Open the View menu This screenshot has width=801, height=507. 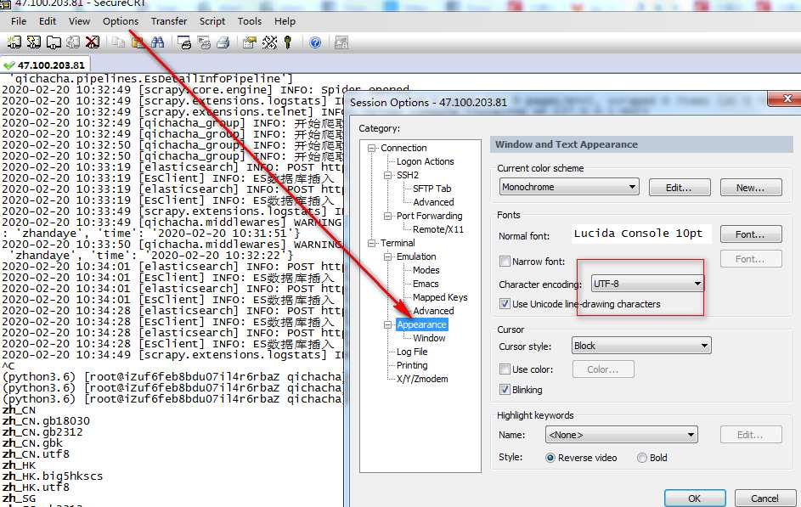click(79, 21)
